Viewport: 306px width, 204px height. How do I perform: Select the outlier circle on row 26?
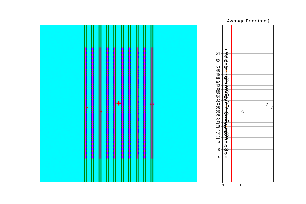click(x=243, y=112)
